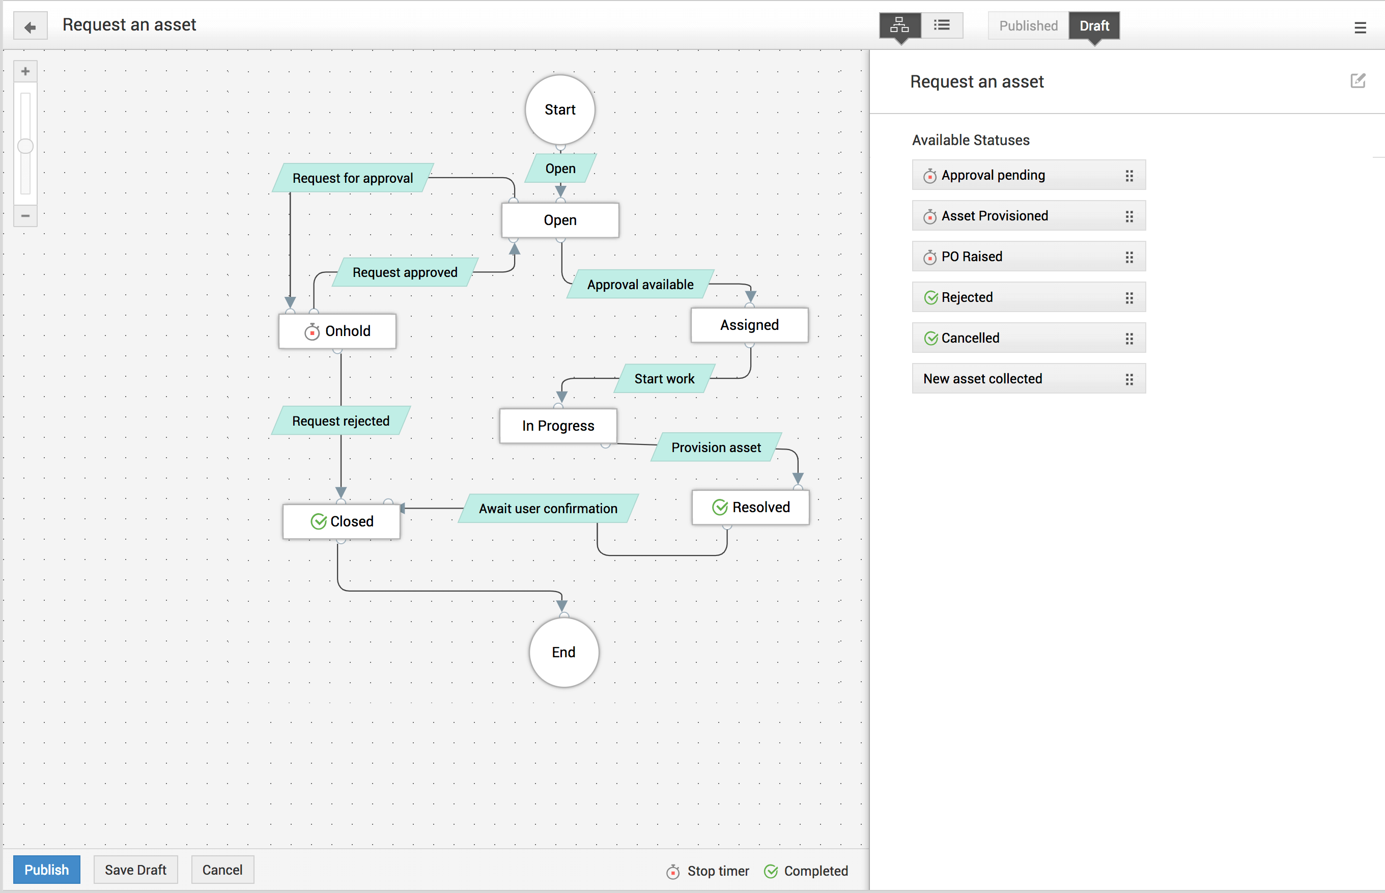Screen dimensions: 1385x893
Task: Click the back arrow to exit the editor
Action: click(x=30, y=25)
